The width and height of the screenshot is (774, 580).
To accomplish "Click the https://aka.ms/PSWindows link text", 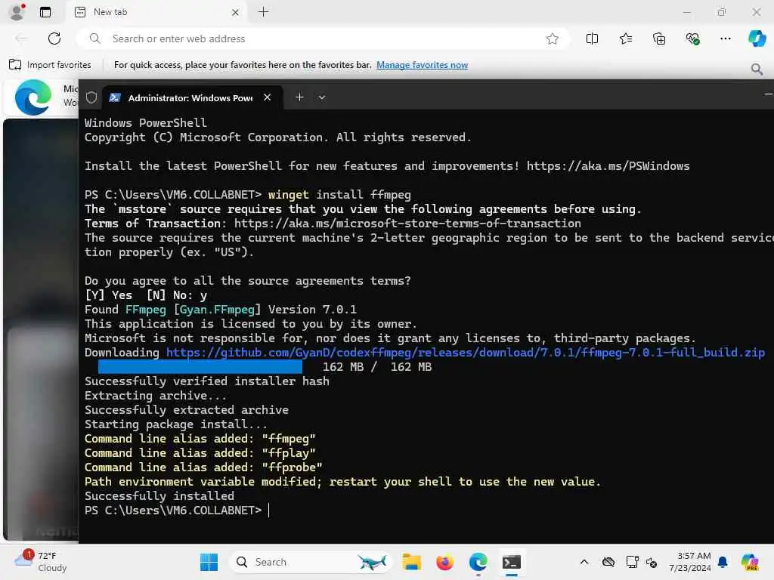I will tap(608, 165).
